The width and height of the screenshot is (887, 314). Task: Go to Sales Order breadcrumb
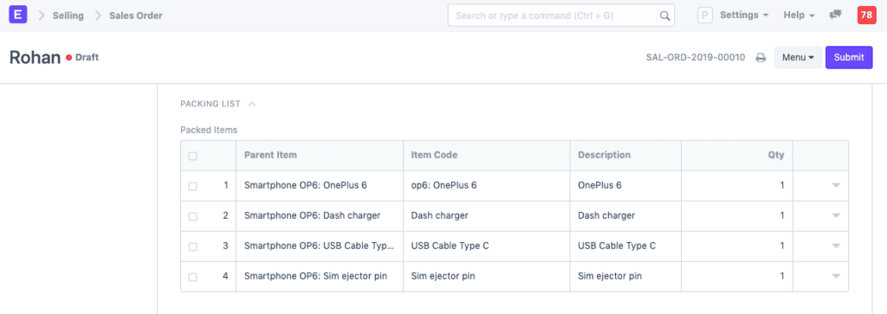(136, 16)
